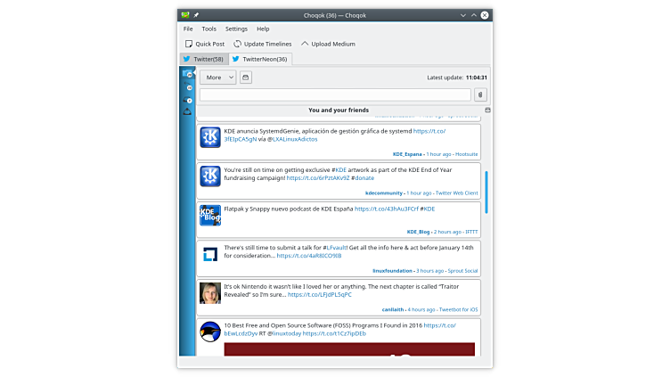Click the new post text input field
The height and width of the screenshot is (377, 670).
pos(335,94)
